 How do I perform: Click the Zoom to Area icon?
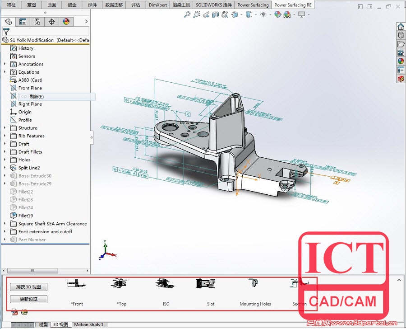pyautogui.click(x=197, y=14)
